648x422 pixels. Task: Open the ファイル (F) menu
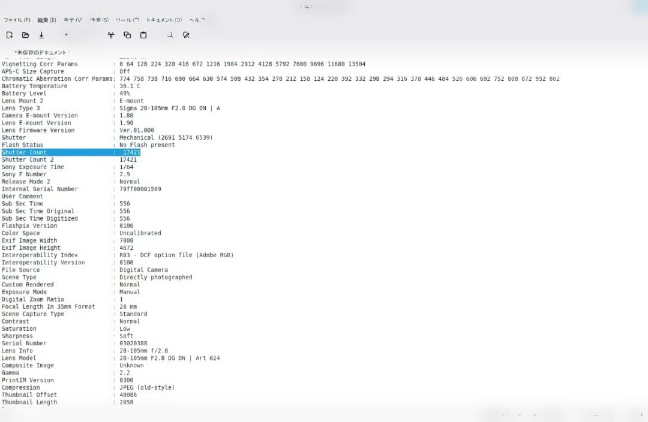pyautogui.click(x=17, y=20)
